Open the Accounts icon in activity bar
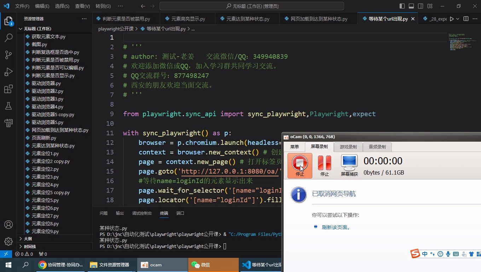 click(x=8, y=225)
